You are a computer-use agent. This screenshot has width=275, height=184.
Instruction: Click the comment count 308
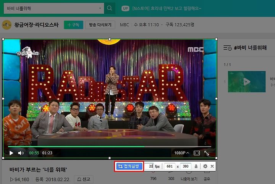(x=171, y=179)
